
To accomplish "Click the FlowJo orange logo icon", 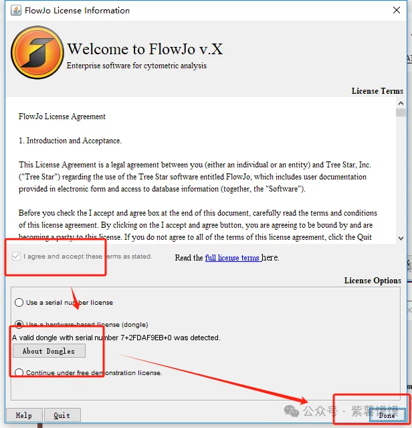I will 37,52.
